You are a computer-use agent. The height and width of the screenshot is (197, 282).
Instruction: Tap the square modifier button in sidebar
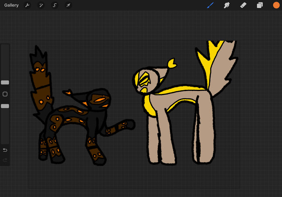pos(5,94)
